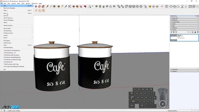
Task: Click the user account sign-in icon
Action: [x=90, y=7]
